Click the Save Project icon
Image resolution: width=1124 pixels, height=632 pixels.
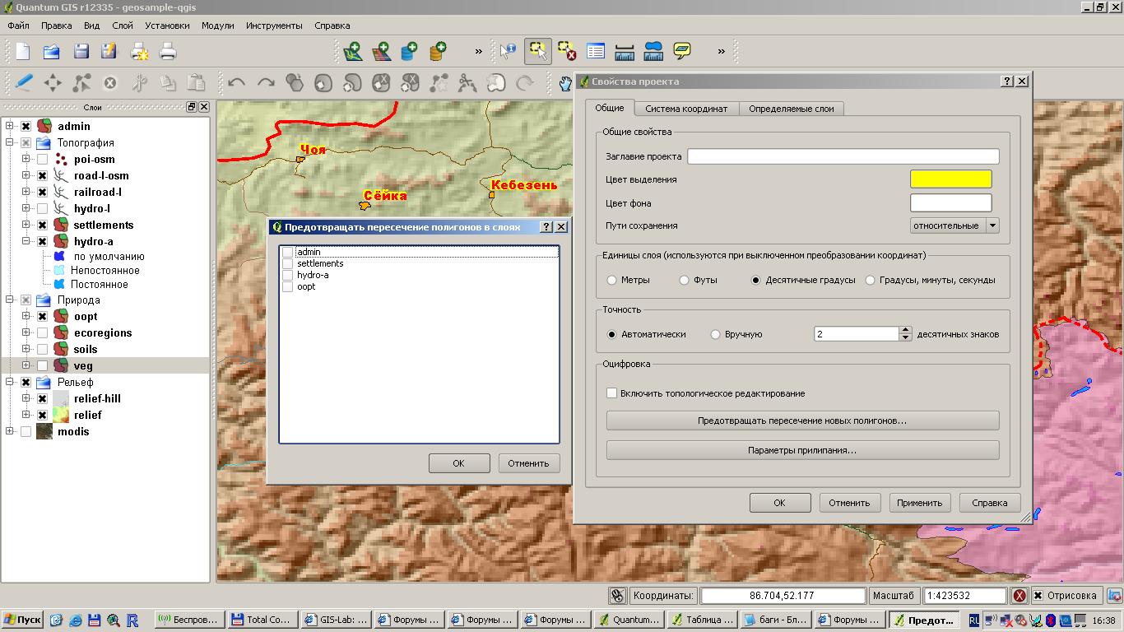click(81, 52)
